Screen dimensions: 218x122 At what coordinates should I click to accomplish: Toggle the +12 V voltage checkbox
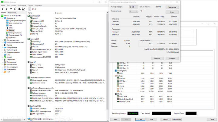pyautogui.click(x=118, y=91)
